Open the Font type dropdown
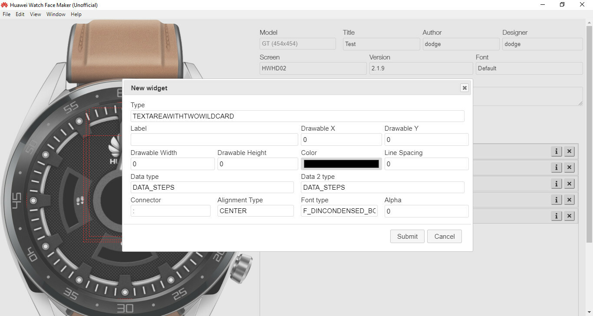Viewport: 593px width, 316px height. tap(339, 211)
